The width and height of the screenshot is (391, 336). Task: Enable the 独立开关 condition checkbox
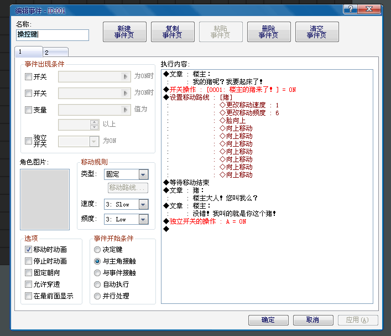click(28, 141)
